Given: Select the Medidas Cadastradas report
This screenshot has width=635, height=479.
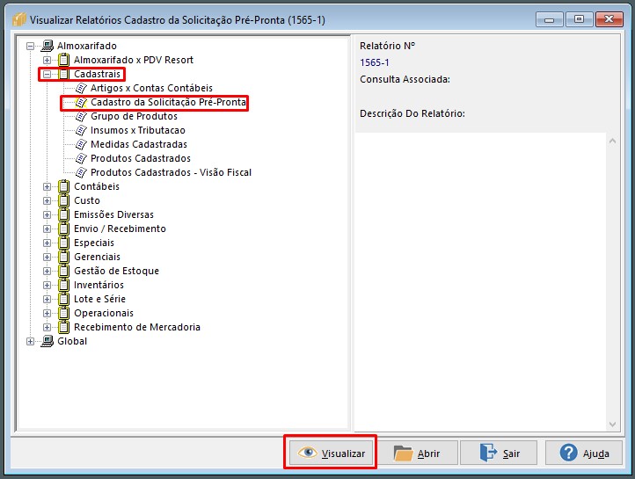Looking at the screenshot, I should pyautogui.click(x=139, y=144).
